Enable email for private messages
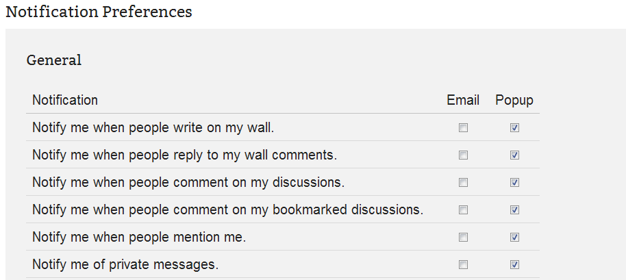The width and height of the screenshot is (626, 280). tap(464, 265)
